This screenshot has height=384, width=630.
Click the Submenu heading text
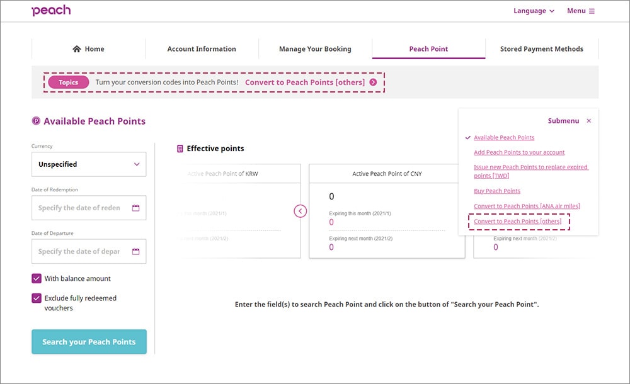click(x=563, y=120)
